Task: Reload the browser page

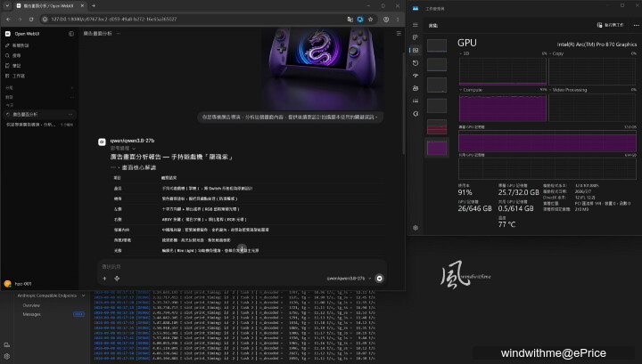Action: [x=31, y=20]
